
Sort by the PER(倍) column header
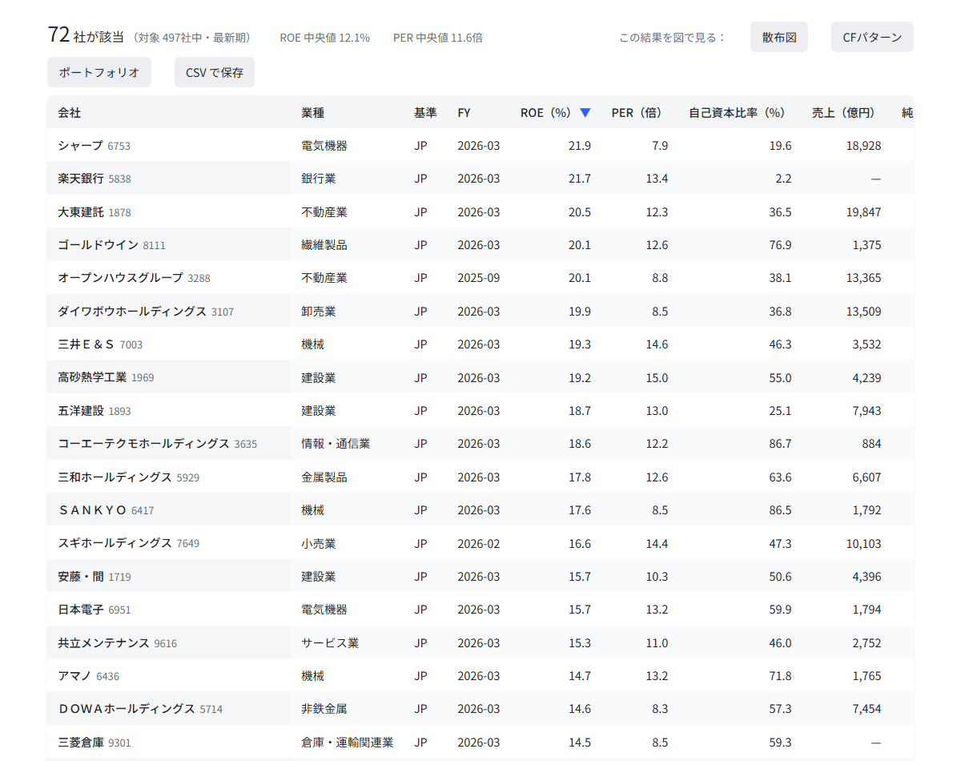640,113
